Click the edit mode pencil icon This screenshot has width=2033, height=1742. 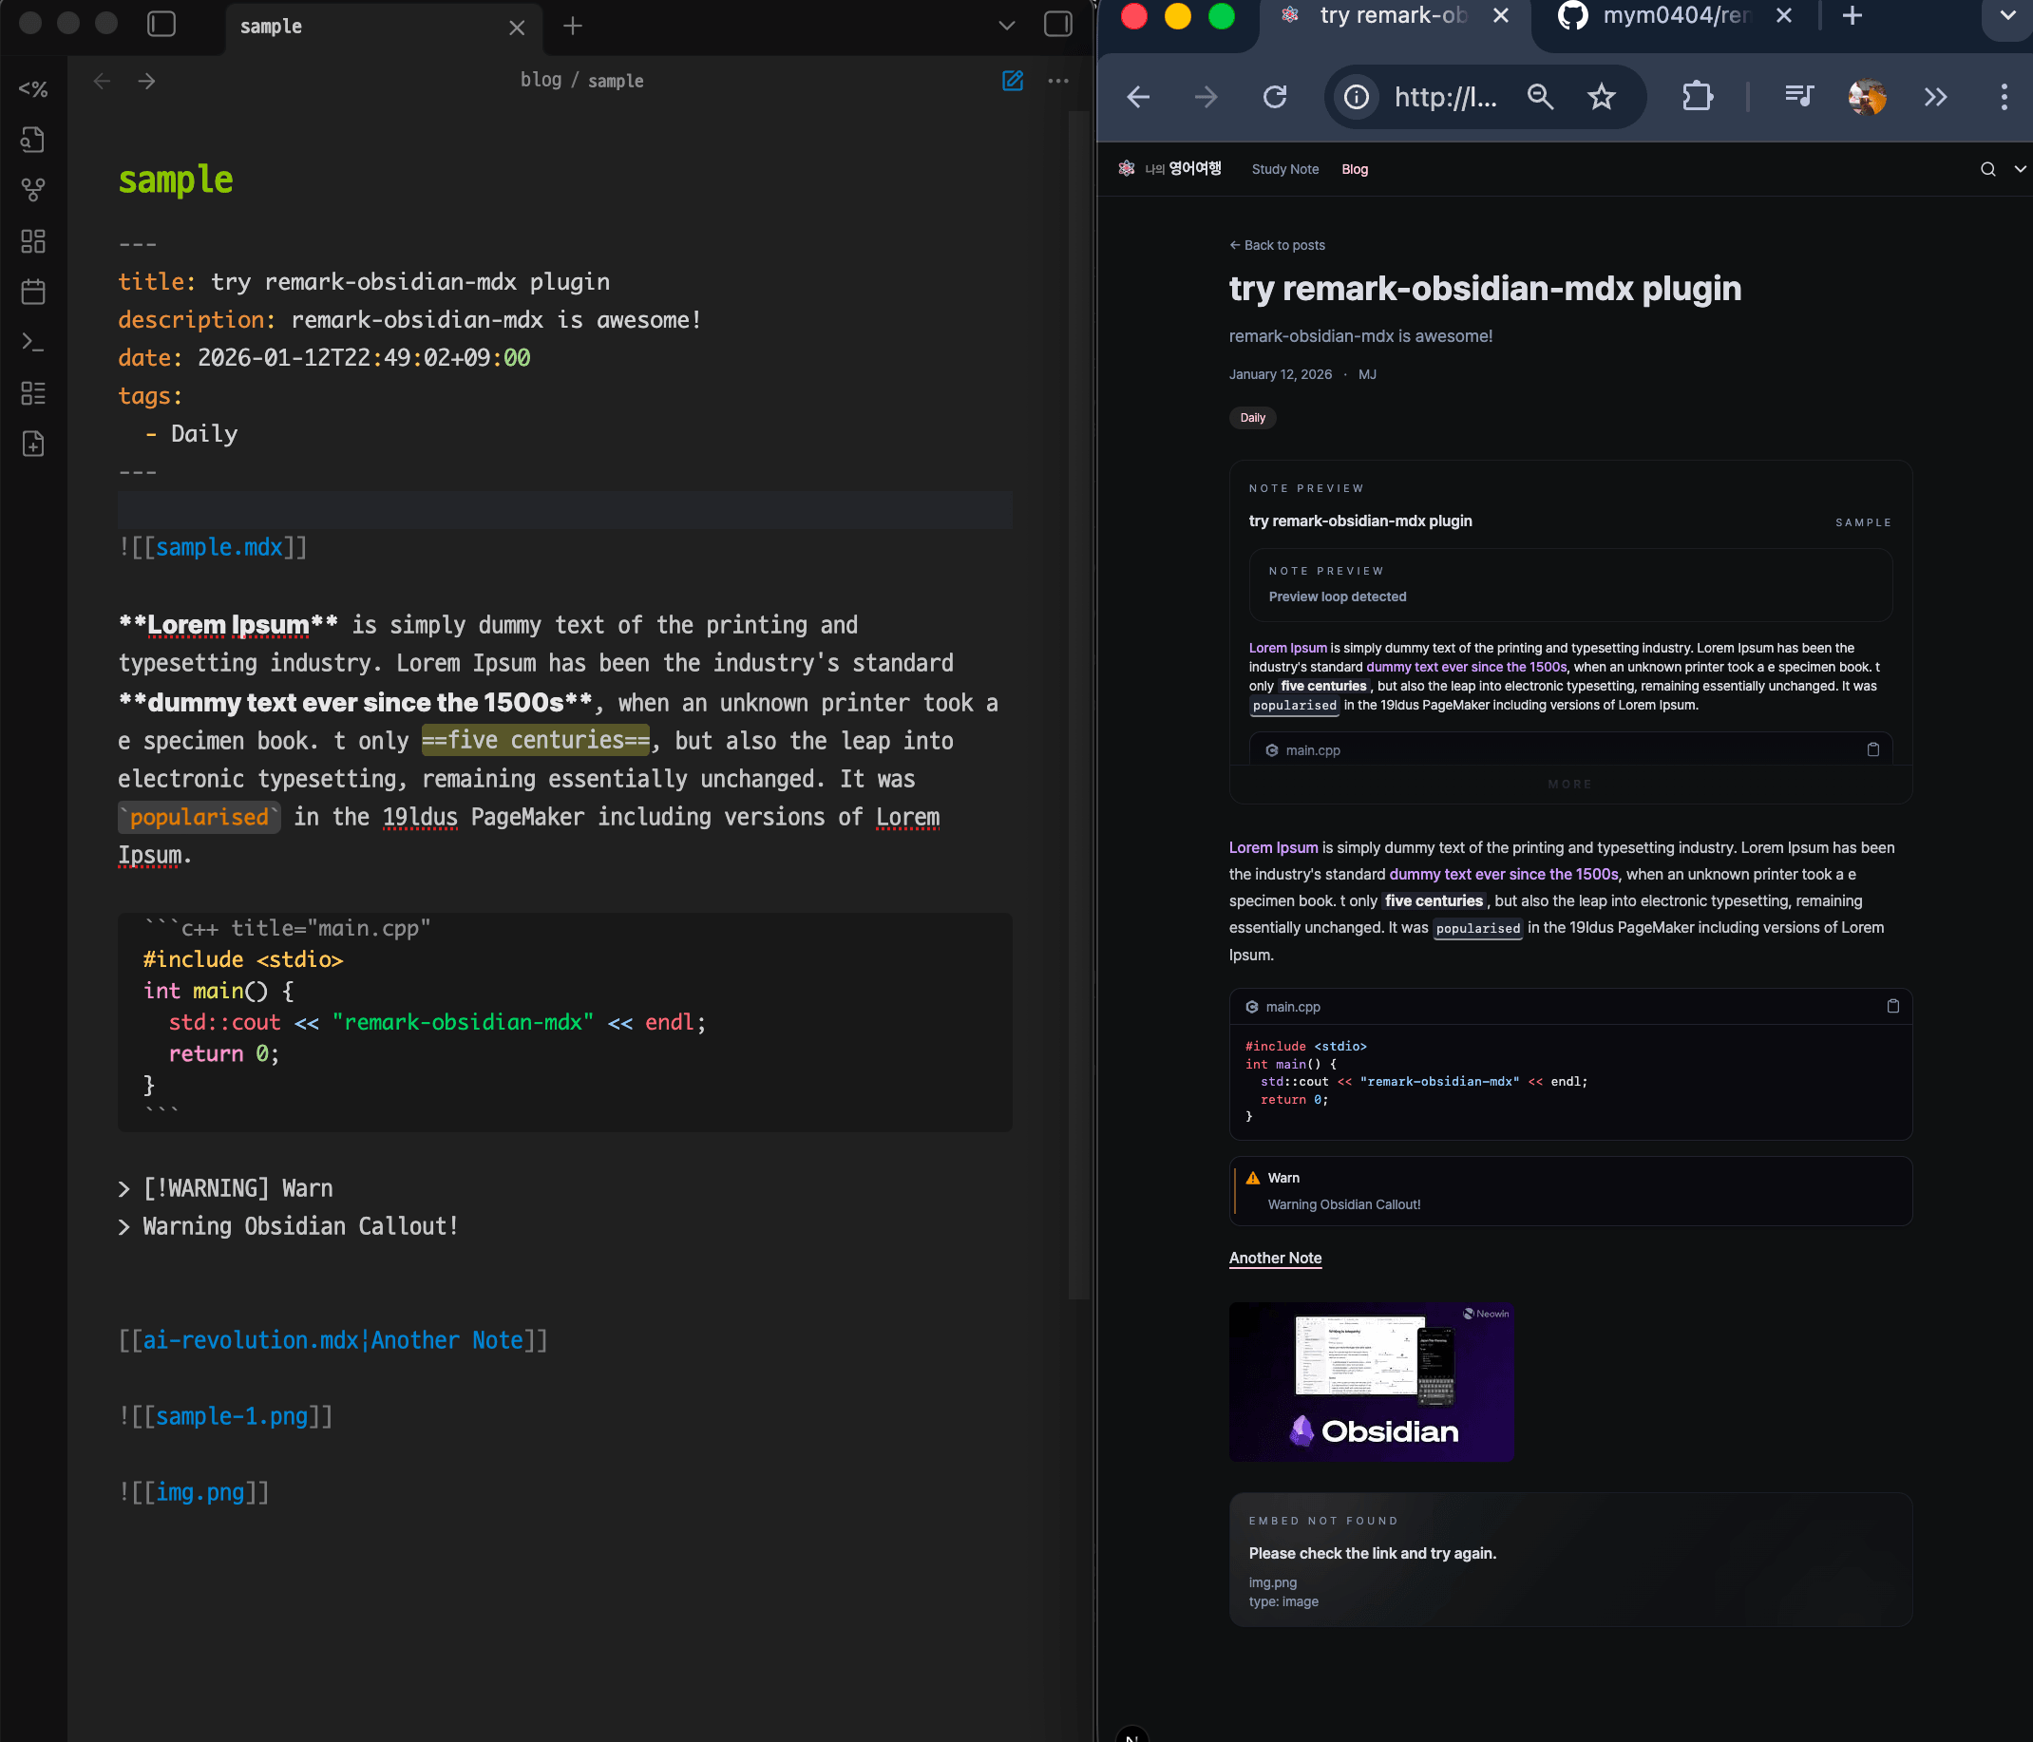click(1013, 81)
